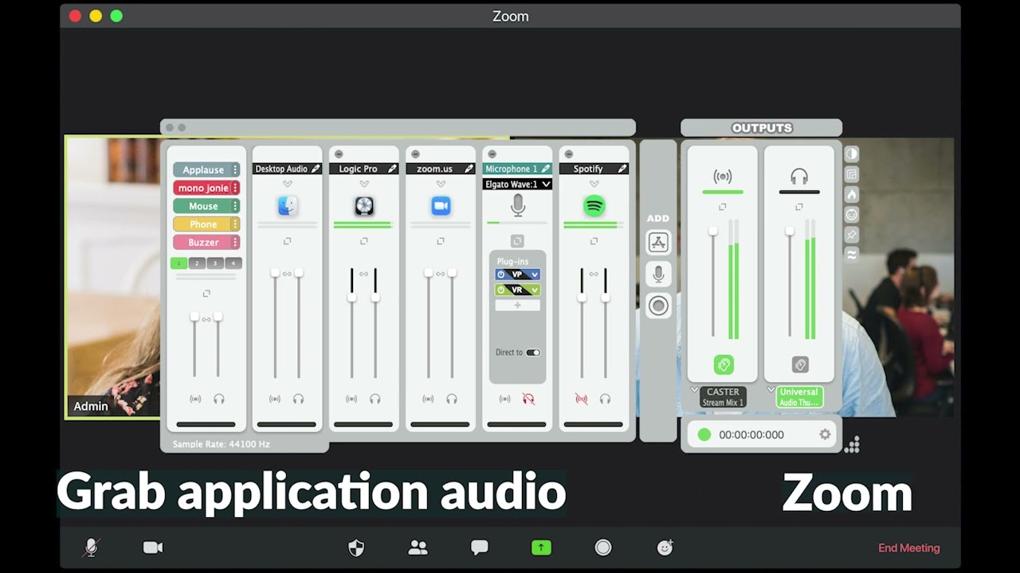
Task: Start recording with green record button
Action: pos(704,435)
